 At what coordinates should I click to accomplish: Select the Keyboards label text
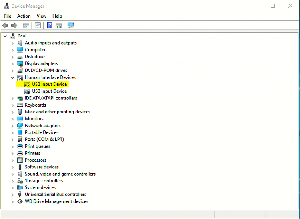35,105
